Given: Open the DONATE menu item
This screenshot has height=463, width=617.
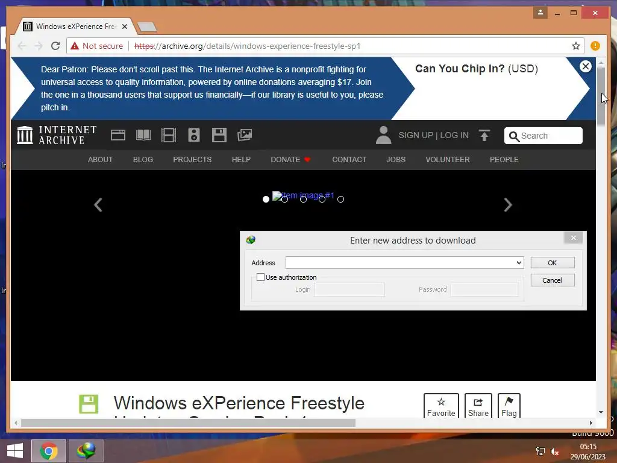Looking at the screenshot, I should pyautogui.click(x=291, y=159).
